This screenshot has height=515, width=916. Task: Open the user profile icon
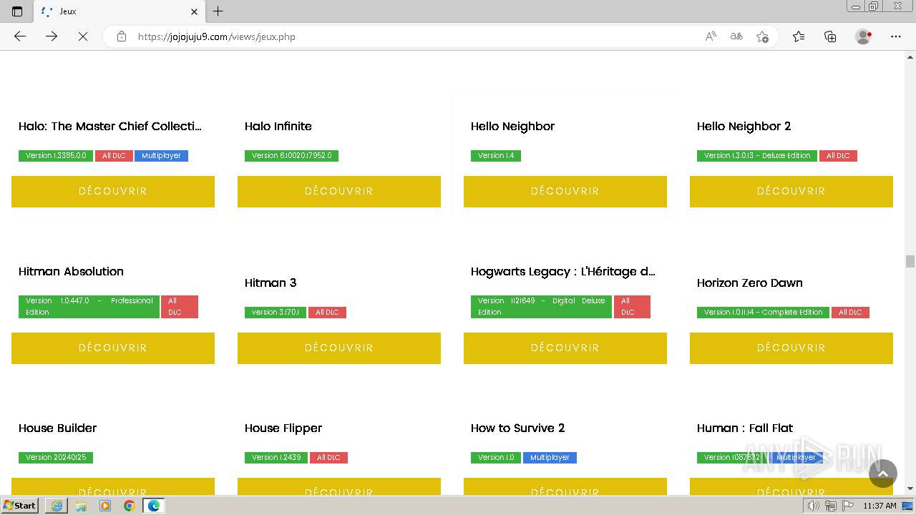(863, 36)
